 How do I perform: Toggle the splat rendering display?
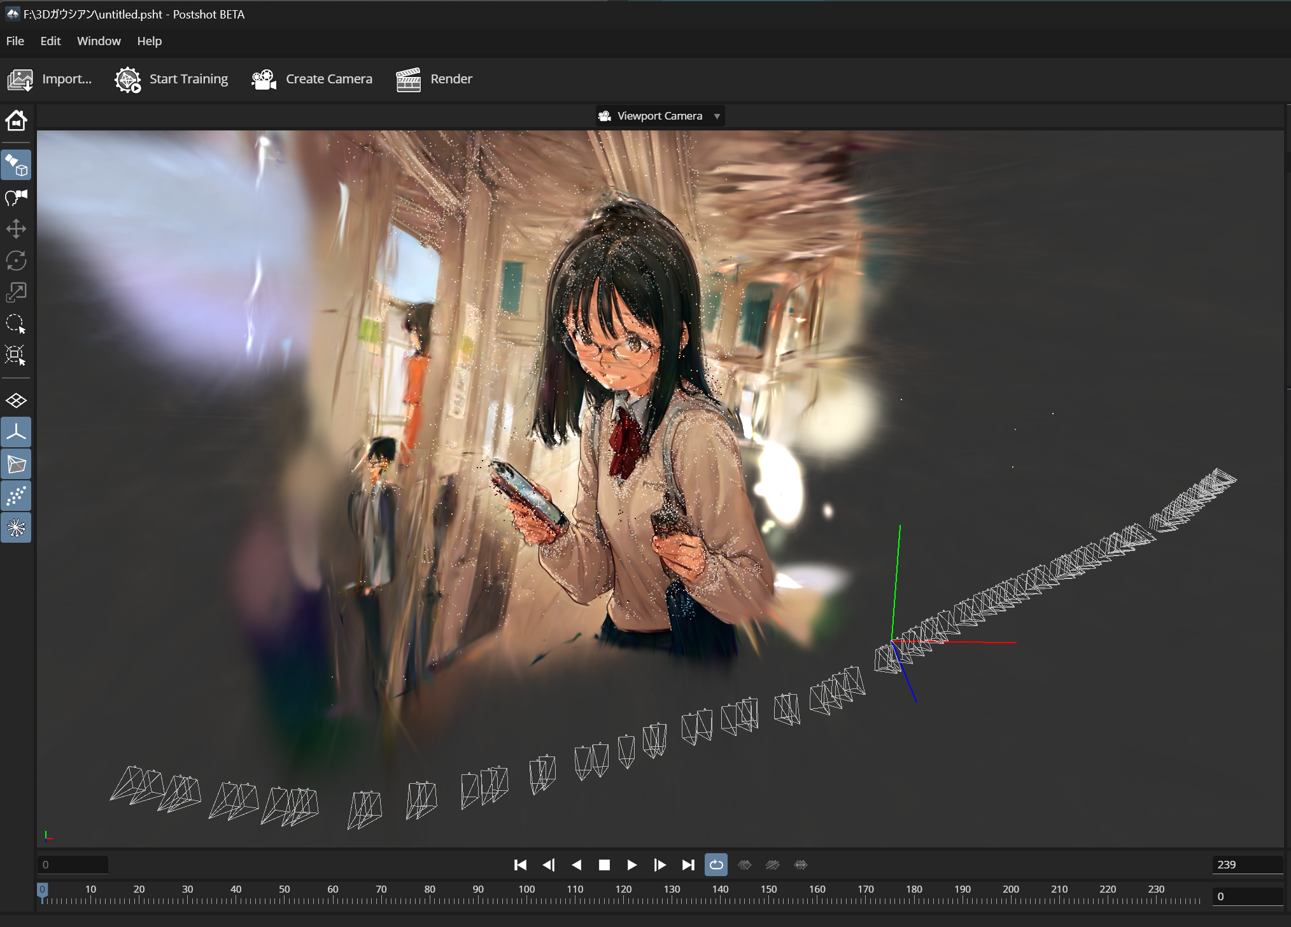click(16, 528)
